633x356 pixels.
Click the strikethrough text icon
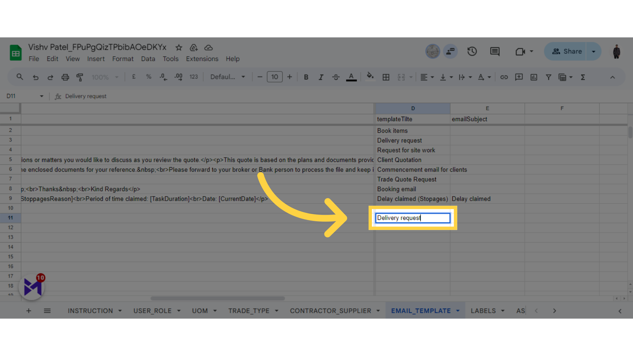336,77
